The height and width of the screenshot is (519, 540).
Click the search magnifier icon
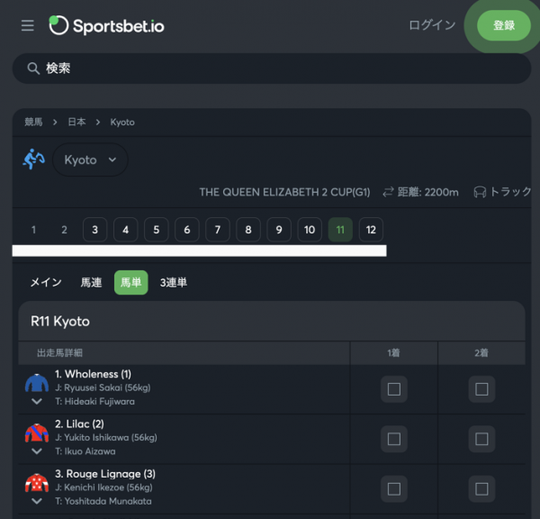pyautogui.click(x=33, y=68)
